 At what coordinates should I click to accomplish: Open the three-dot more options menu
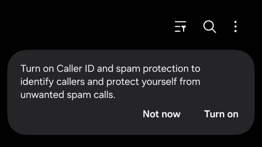235,27
